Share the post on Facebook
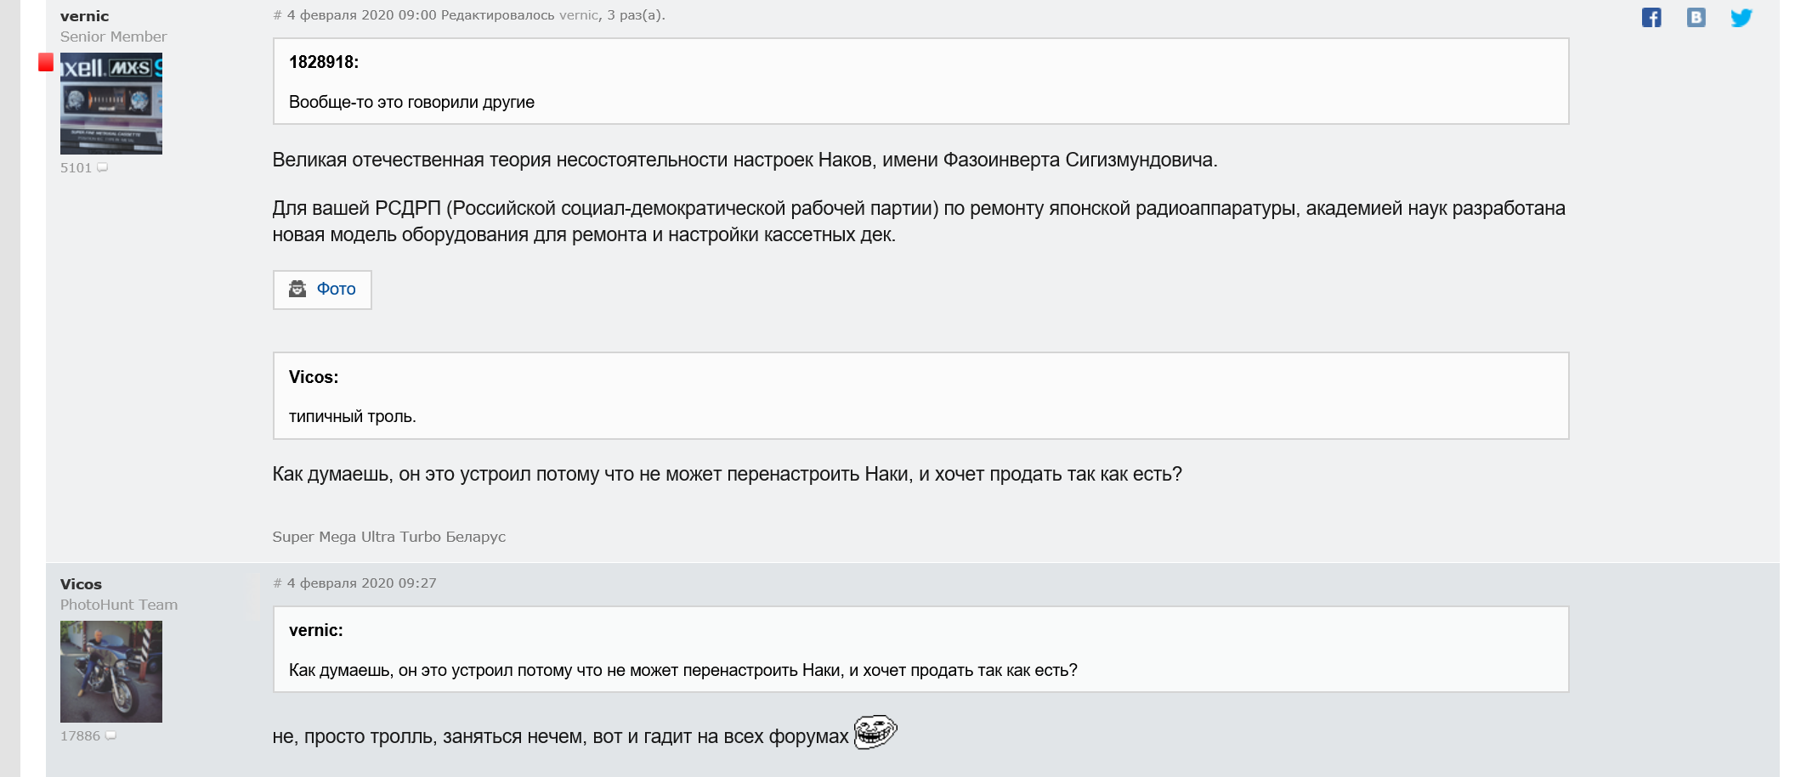1801x777 pixels. pos(1651,18)
